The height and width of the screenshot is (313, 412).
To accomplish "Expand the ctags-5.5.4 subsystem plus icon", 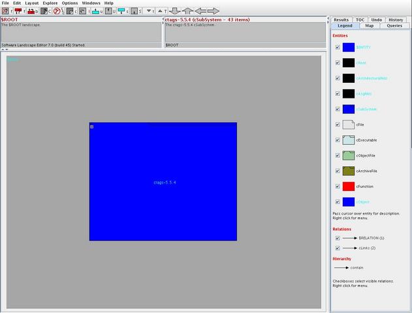I will click(x=91, y=127).
